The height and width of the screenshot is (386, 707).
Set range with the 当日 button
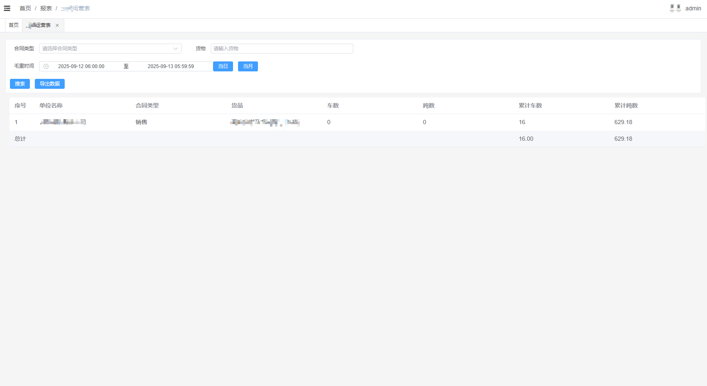223,66
